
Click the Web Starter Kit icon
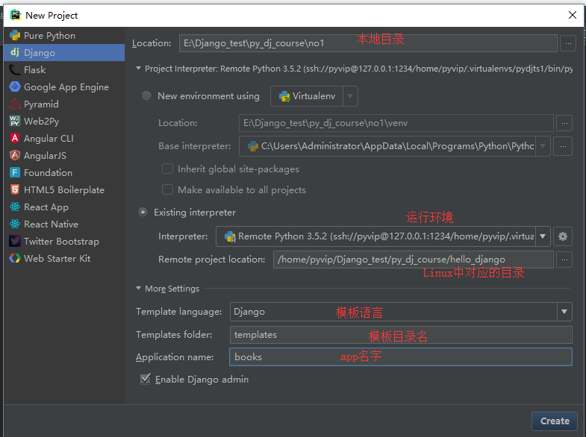pyautogui.click(x=15, y=259)
